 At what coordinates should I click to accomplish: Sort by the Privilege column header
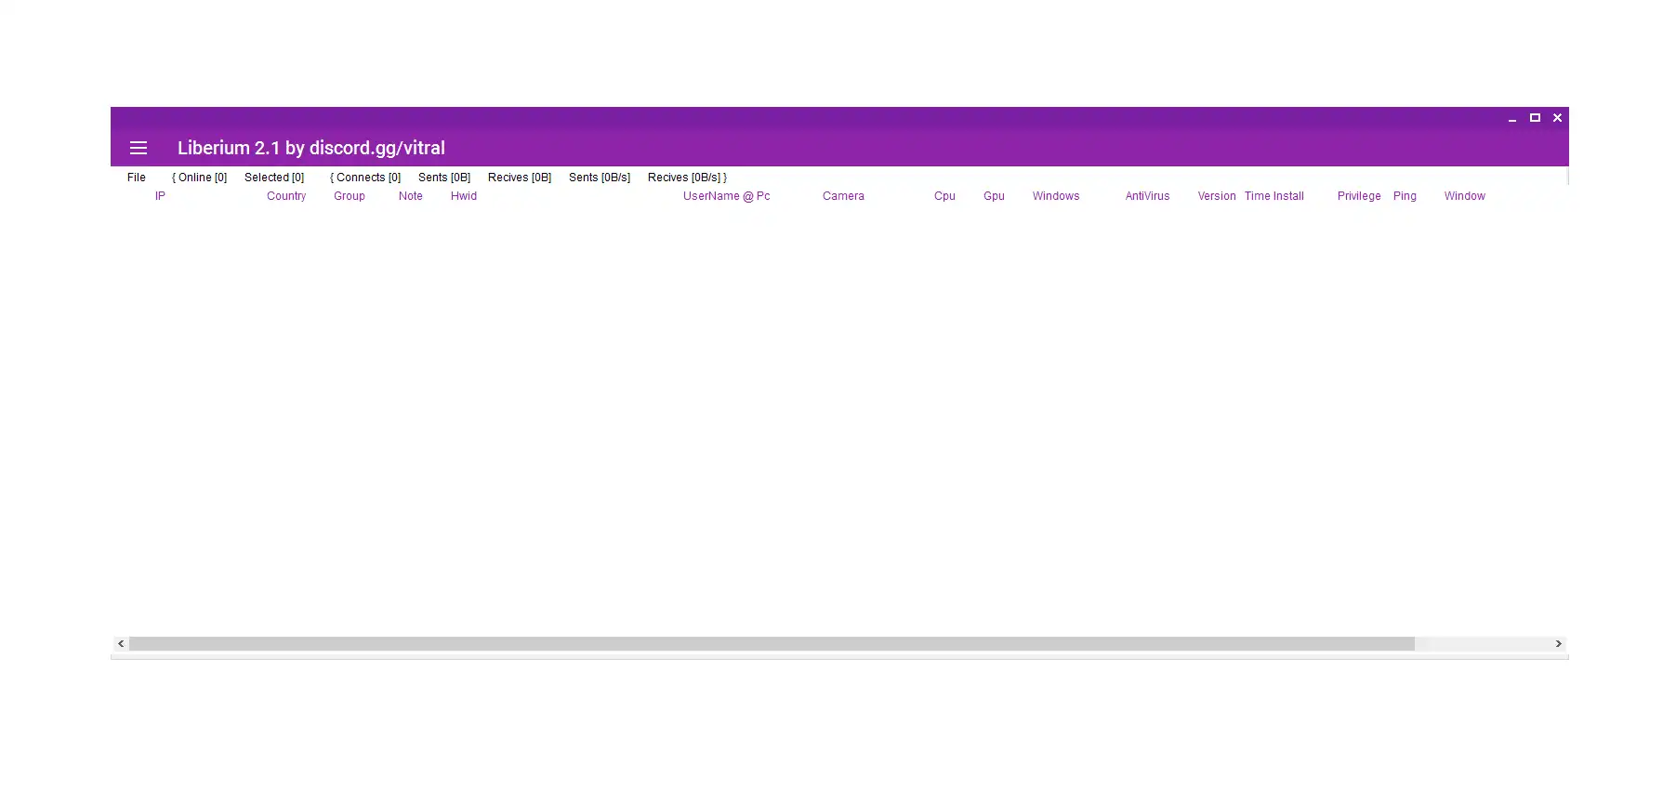(x=1359, y=196)
